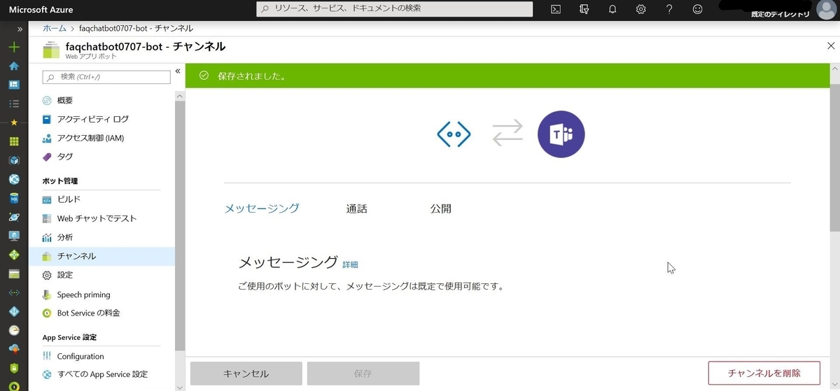Send feedback via smiley icon

(x=697, y=9)
